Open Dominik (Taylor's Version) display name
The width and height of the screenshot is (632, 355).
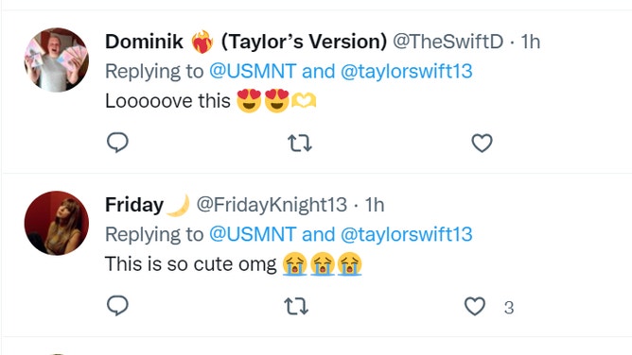coord(246,42)
